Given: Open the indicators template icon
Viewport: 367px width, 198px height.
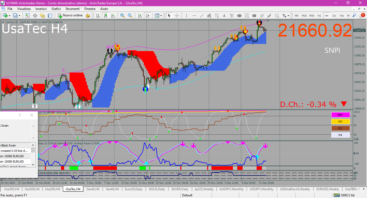Looking at the screenshot, I should tap(157, 16).
